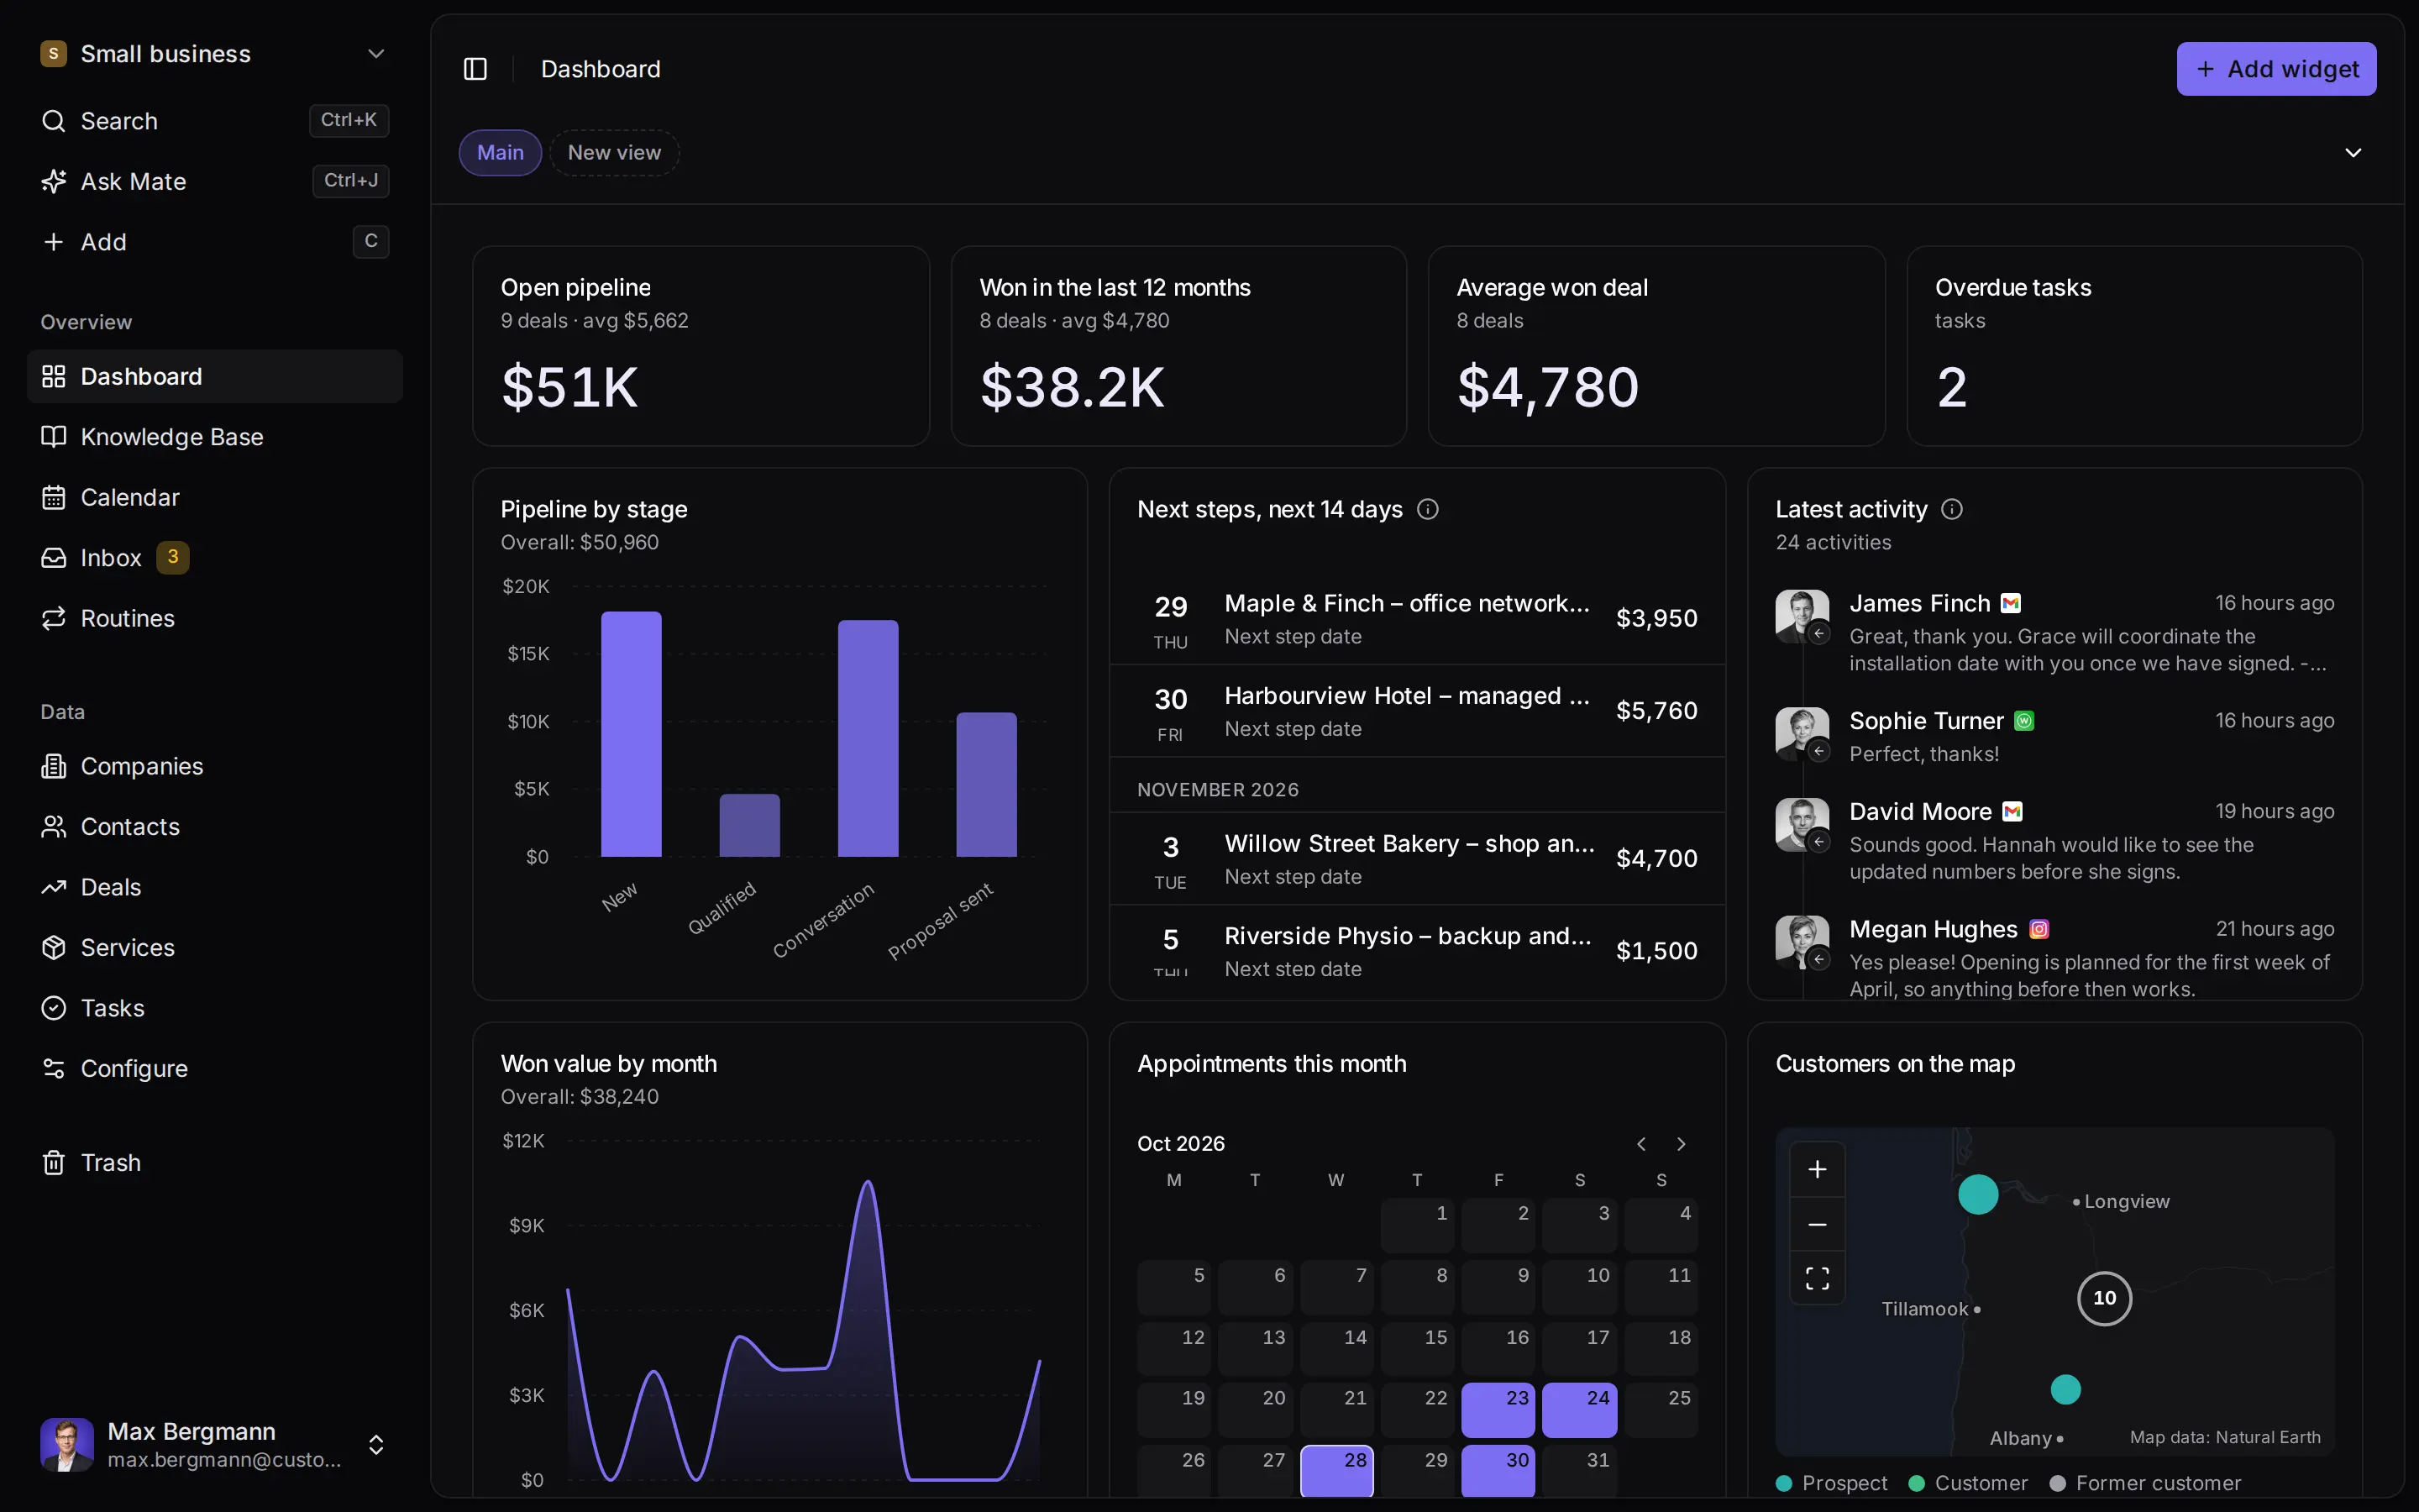Show info for Next steps widget

click(1427, 509)
